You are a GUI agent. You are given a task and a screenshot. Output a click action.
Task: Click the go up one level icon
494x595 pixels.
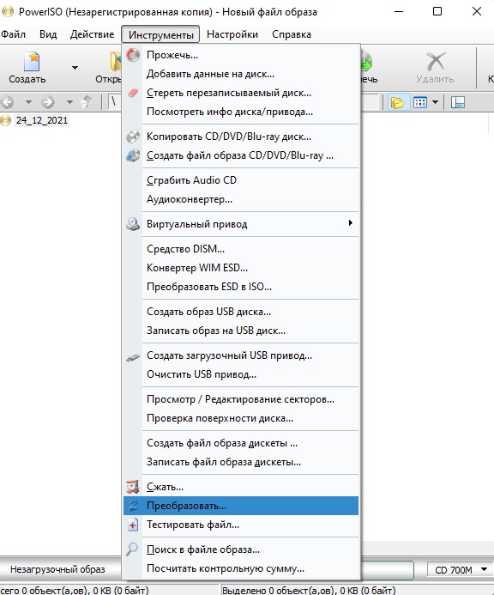[x=87, y=102]
